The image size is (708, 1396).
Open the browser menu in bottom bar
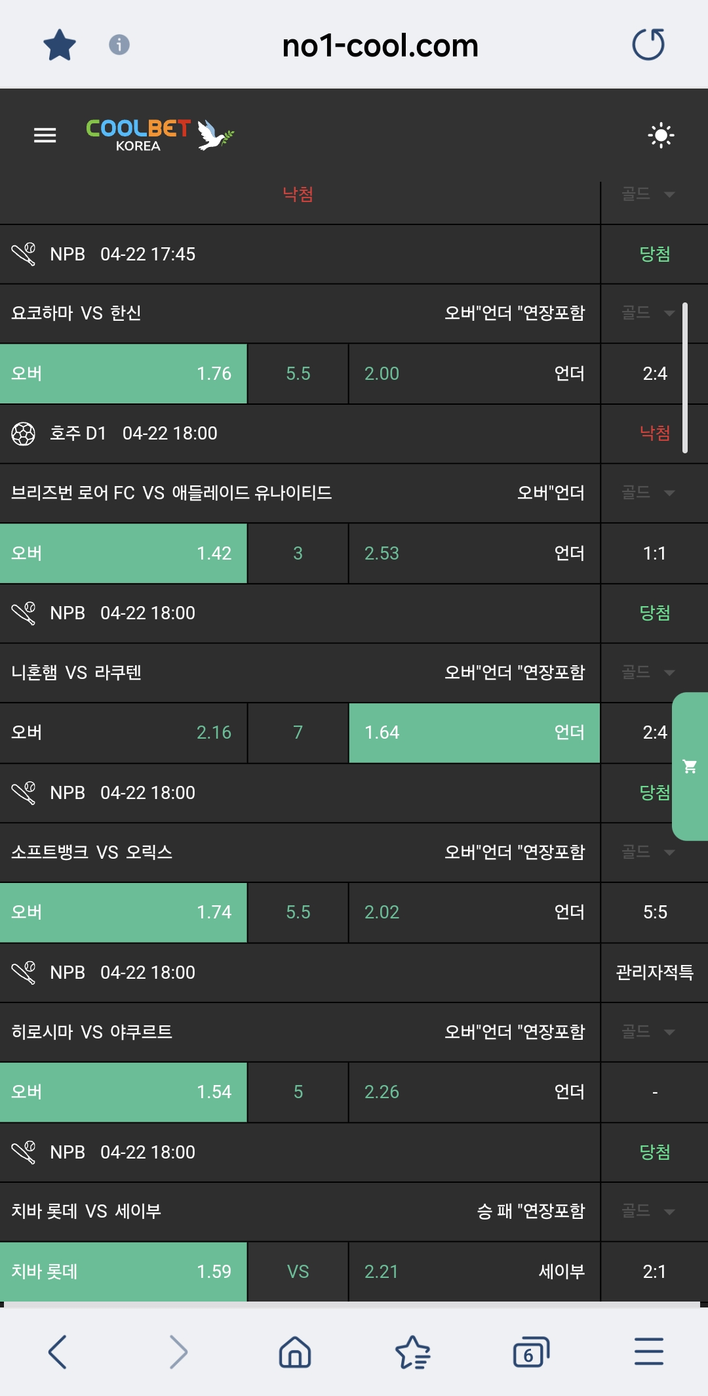tap(648, 1352)
